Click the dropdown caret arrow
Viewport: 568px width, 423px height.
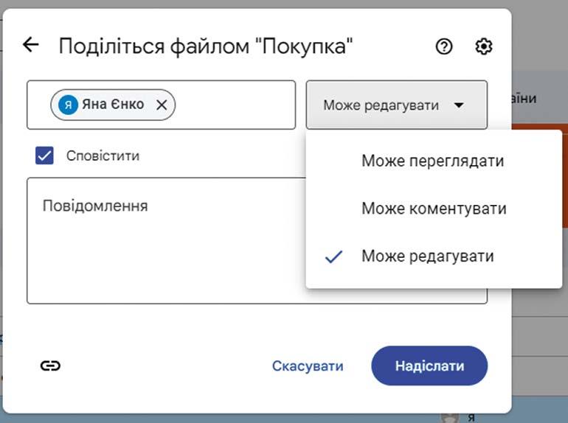coord(459,105)
